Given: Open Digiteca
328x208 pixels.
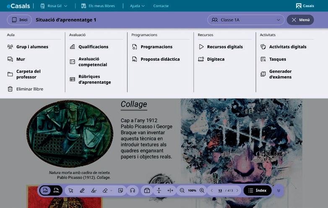Looking at the screenshot, I should coord(211,59).
